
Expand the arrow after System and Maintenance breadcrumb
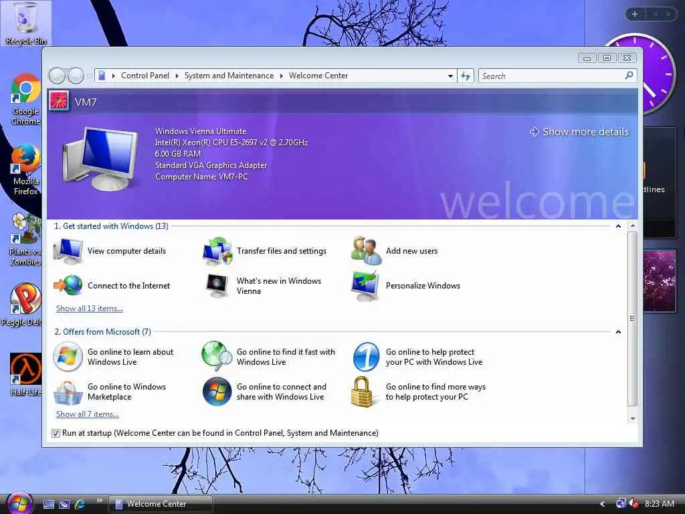(x=282, y=76)
